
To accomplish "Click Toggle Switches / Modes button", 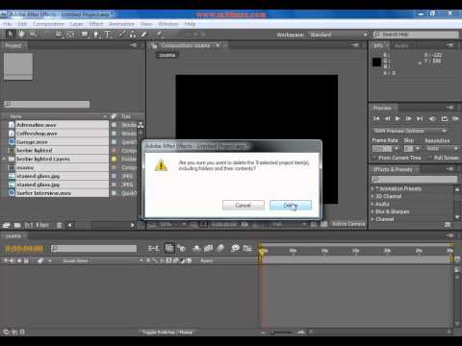I will coord(167,333).
